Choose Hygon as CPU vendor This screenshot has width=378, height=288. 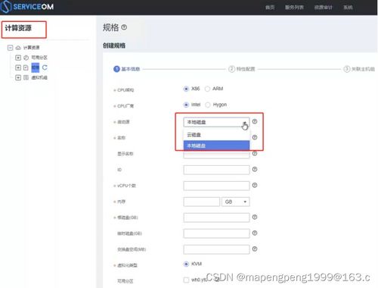point(207,105)
